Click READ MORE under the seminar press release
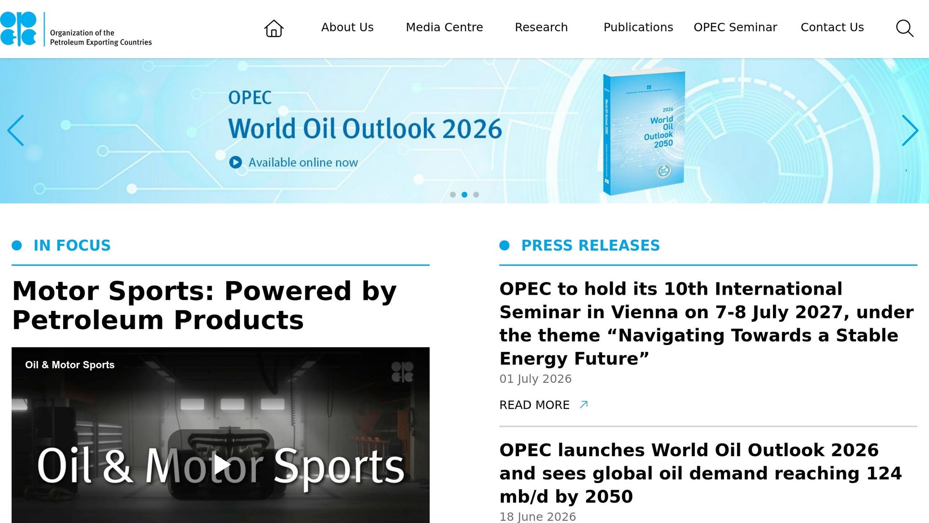 (534, 405)
